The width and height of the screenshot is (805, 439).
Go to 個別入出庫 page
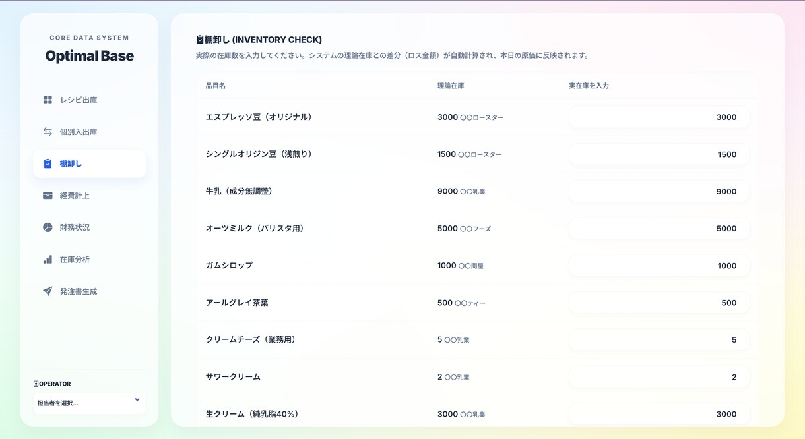coord(89,132)
